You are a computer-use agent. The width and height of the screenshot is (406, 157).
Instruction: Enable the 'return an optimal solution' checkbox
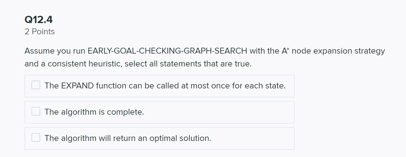click(36, 137)
